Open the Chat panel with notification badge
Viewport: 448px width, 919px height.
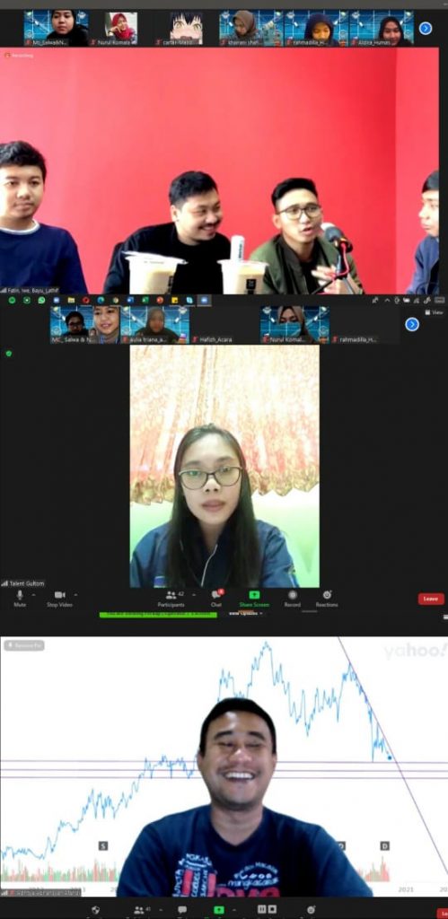point(216,598)
